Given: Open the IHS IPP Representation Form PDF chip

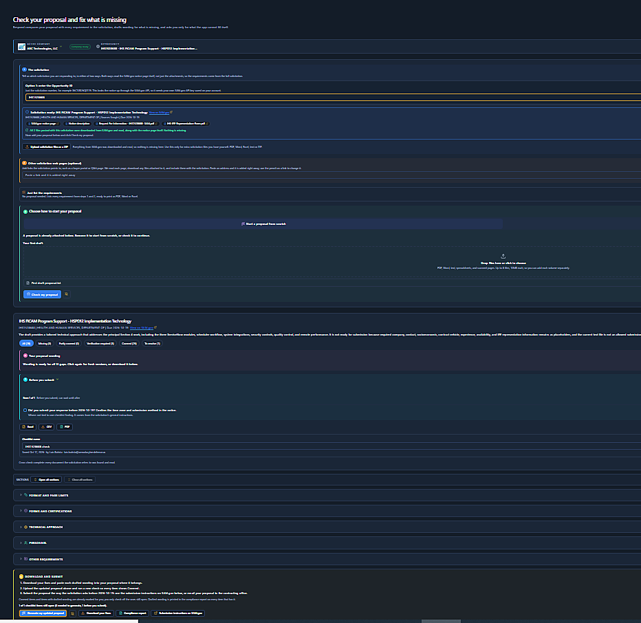Looking at the screenshot, I should pos(186,124).
